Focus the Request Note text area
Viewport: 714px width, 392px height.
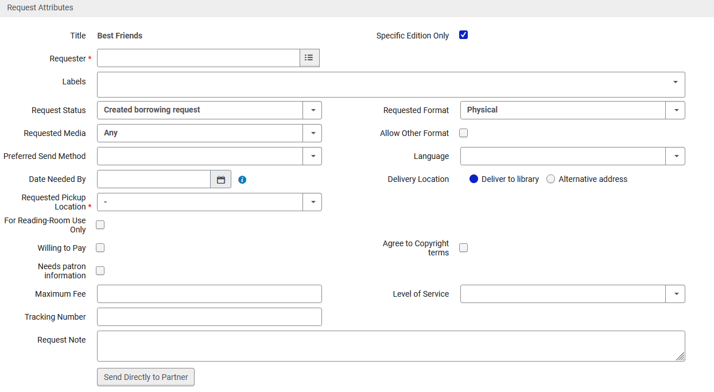click(390, 346)
